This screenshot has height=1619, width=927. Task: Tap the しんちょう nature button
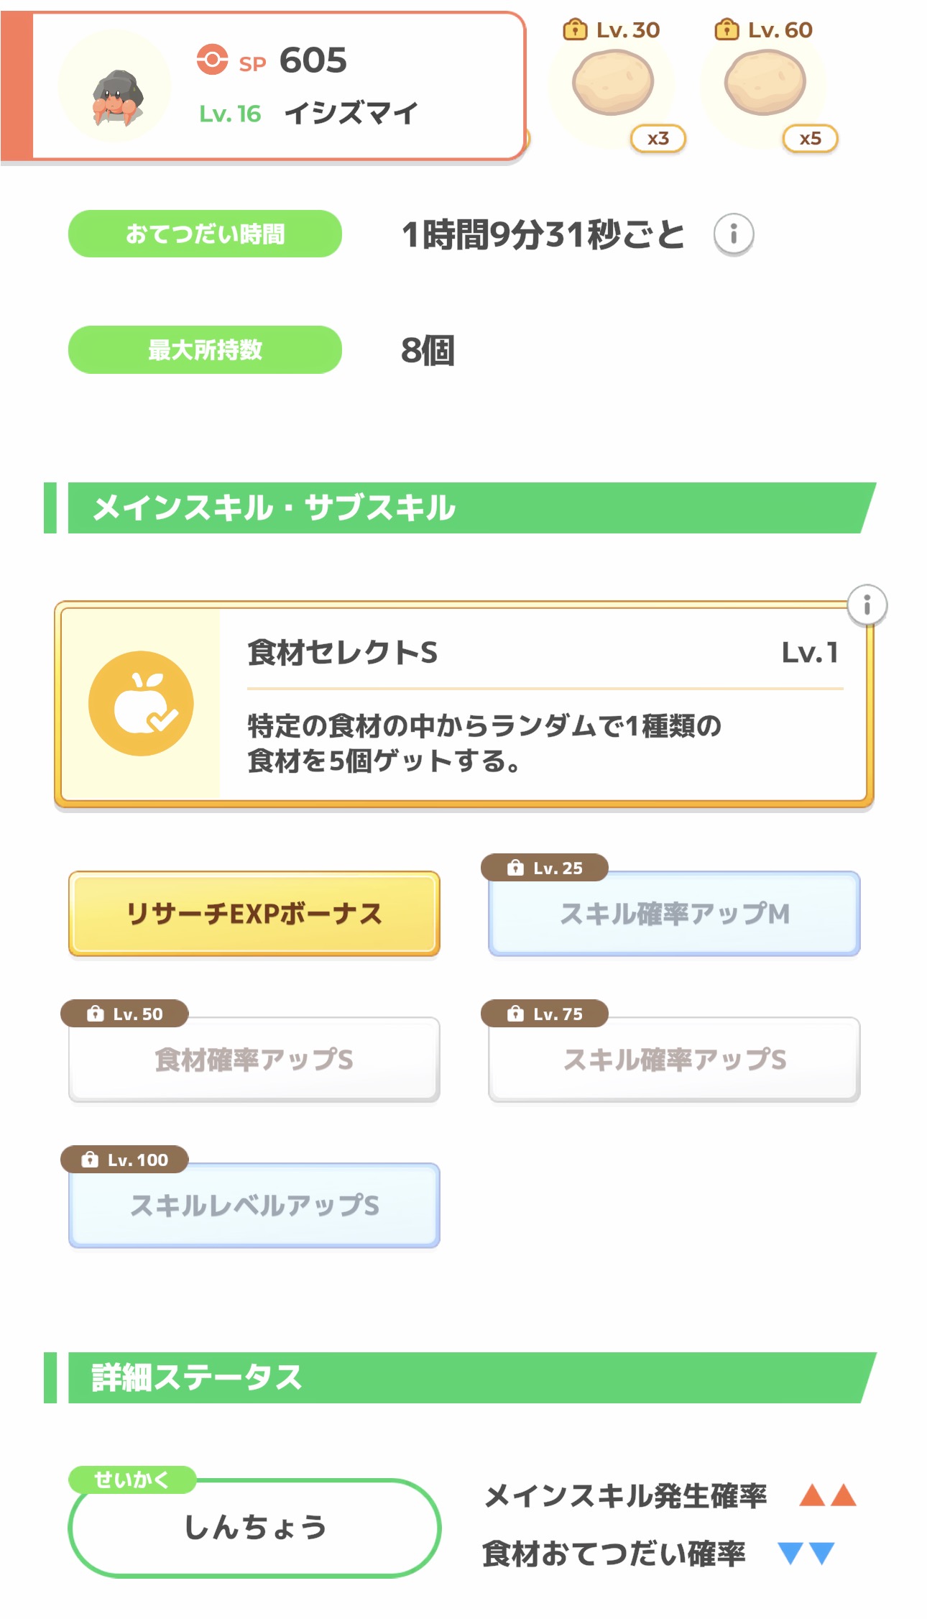(254, 1527)
